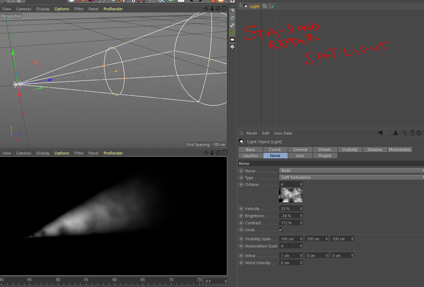Click the Wind Velocity stepper arrows
This screenshot has width=424, height=287.
click(x=301, y=263)
